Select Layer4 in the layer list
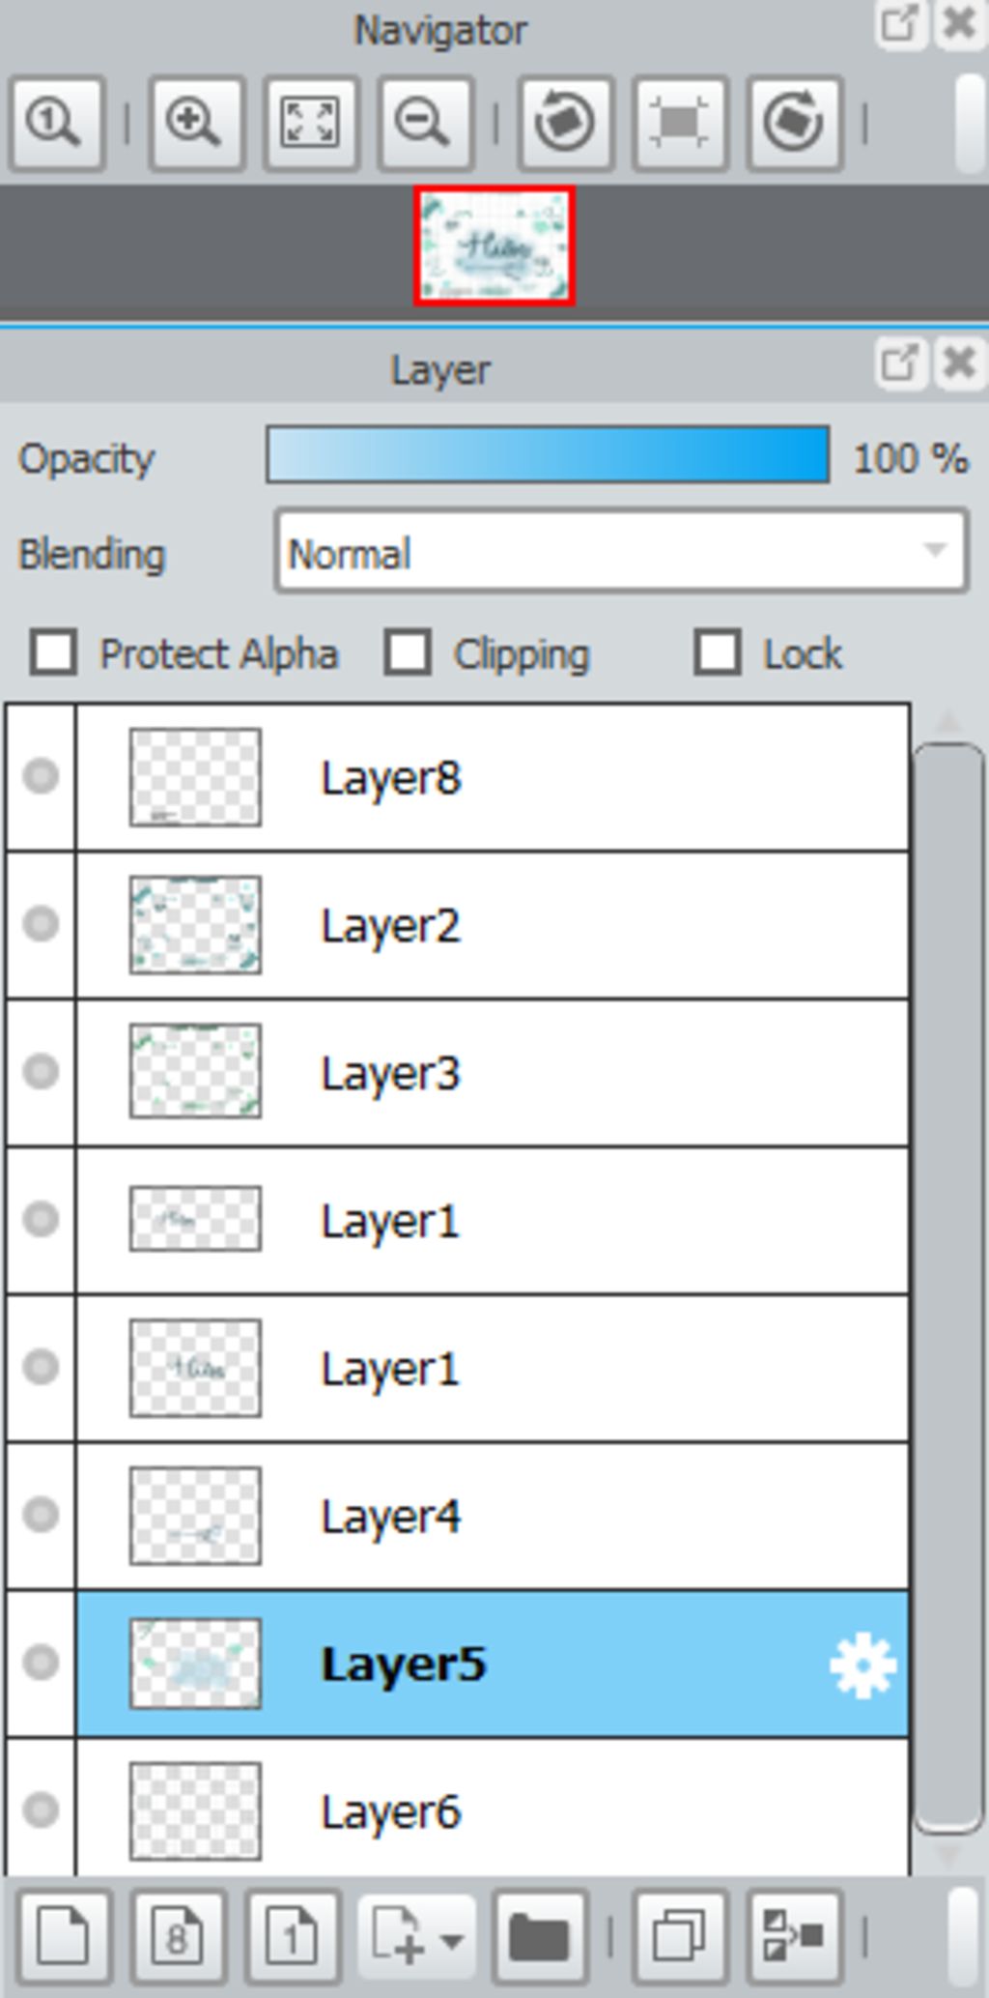This screenshot has width=989, height=1998. [x=491, y=1516]
